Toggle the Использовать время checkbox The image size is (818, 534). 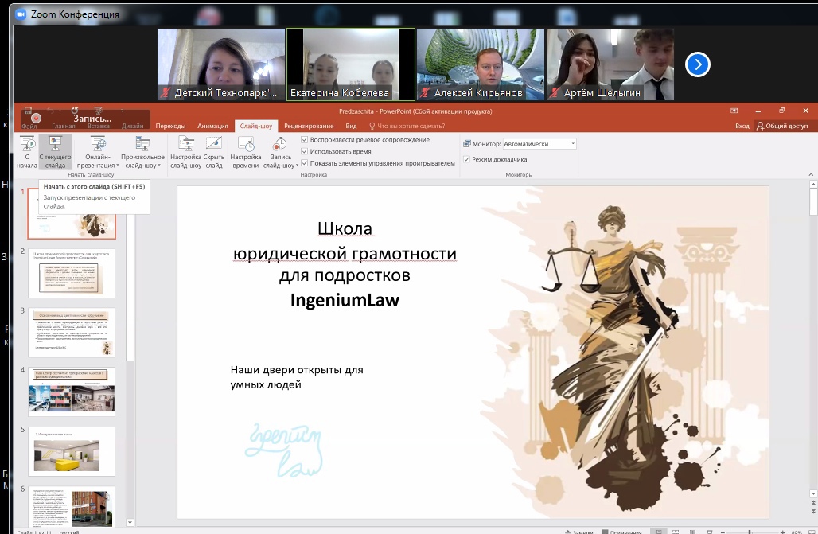pyautogui.click(x=305, y=151)
